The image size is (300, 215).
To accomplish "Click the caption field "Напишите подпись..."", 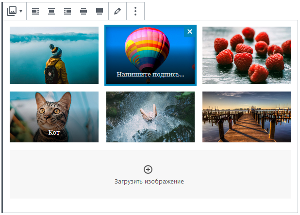I will pyautogui.click(x=150, y=75).
